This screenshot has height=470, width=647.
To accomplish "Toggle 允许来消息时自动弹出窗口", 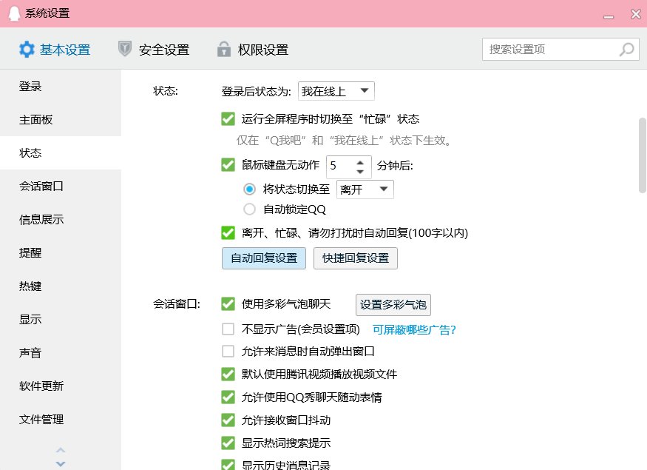I will pyautogui.click(x=227, y=352).
